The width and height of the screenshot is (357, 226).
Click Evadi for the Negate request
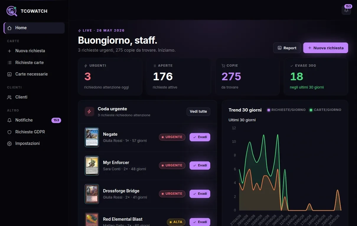pyautogui.click(x=200, y=137)
